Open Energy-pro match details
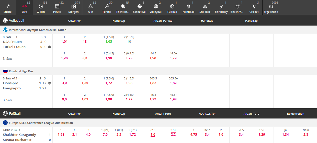This screenshot has height=143, width=317. (12, 88)
